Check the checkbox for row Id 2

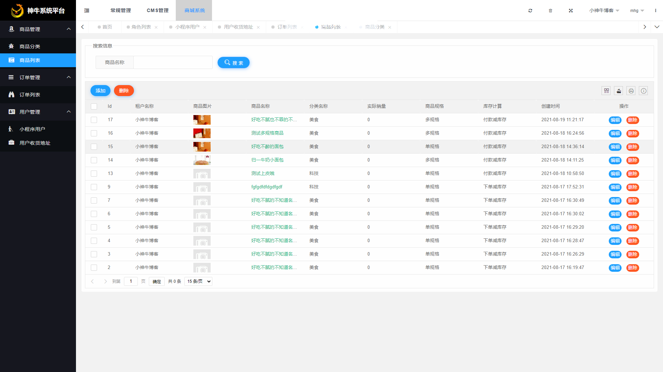click(x=94, y=268)
